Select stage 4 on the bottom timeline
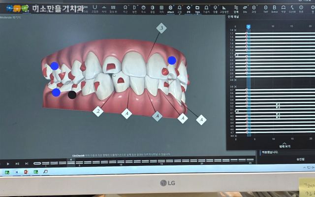This screenshot has height=197, width=315. pos(71,163)
